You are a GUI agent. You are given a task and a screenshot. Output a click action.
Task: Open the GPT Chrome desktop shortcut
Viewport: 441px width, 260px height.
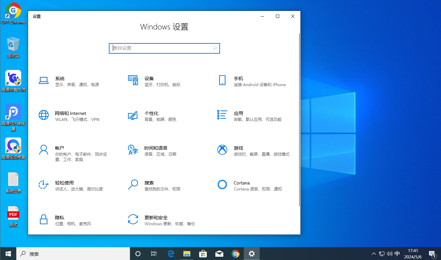(x=13, y=14)
